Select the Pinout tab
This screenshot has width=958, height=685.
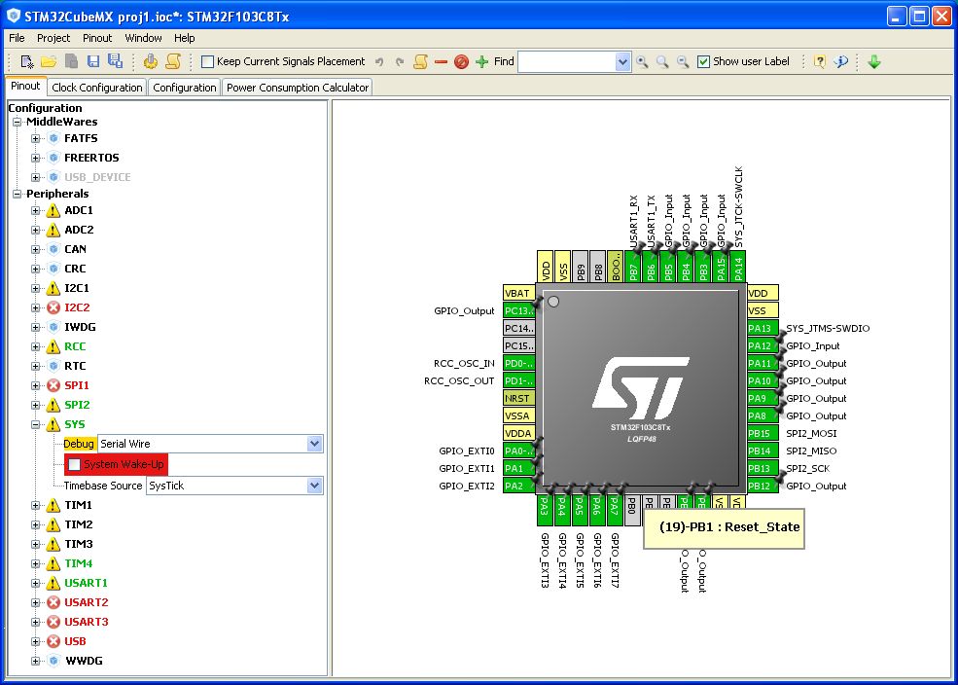pyautogui.click(x=25, y=87)
